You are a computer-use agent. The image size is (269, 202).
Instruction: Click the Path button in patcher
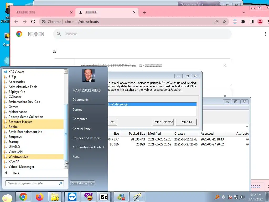point(112,122)
